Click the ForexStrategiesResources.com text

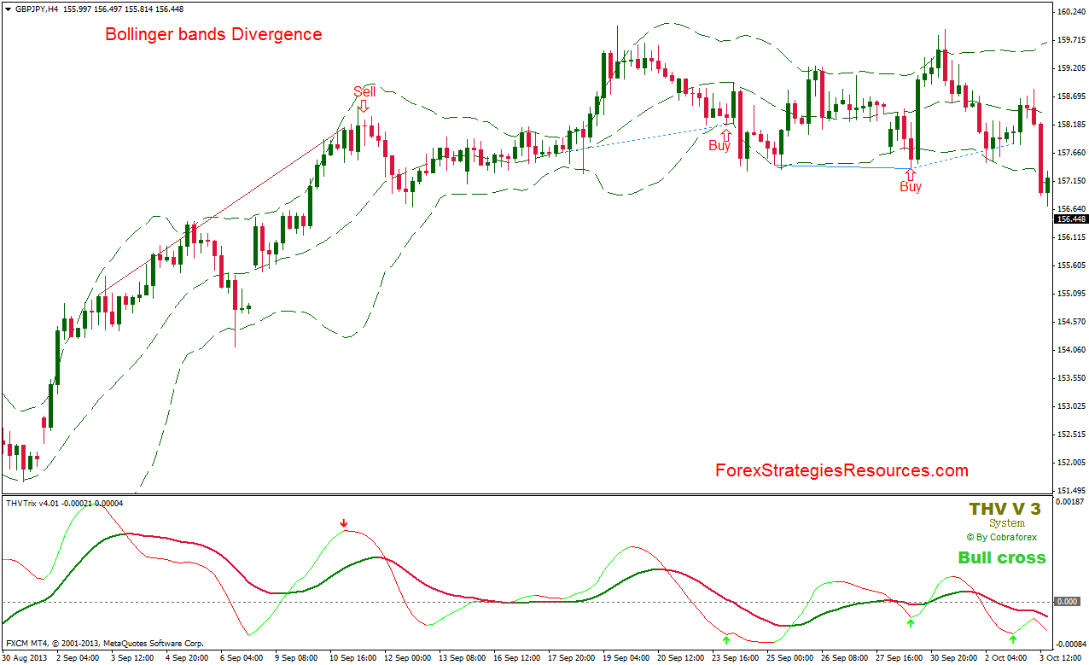pyautogui.click(x=841, y=470)
